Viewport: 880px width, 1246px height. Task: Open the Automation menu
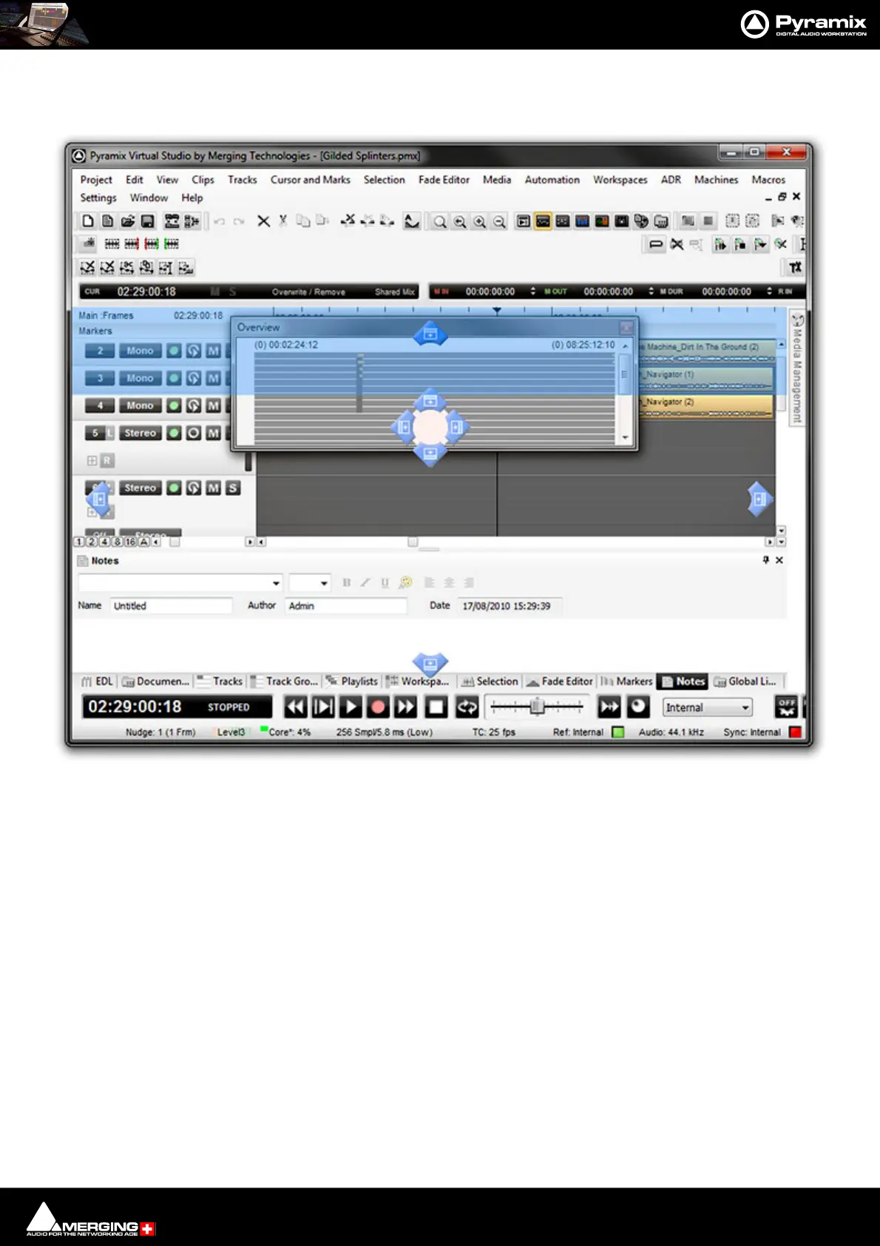point(552,180)
